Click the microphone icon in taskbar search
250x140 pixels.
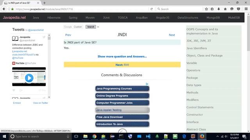click(68, 136)
